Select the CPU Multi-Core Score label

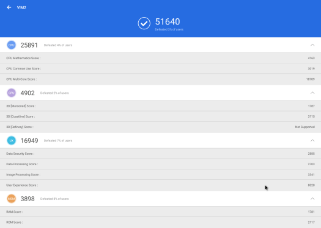21,79
